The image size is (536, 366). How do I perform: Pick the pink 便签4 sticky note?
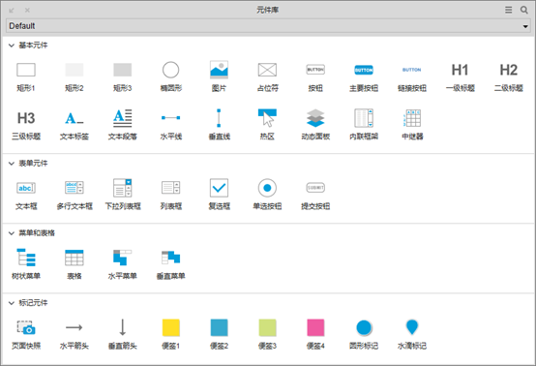[x=315, y=334]
